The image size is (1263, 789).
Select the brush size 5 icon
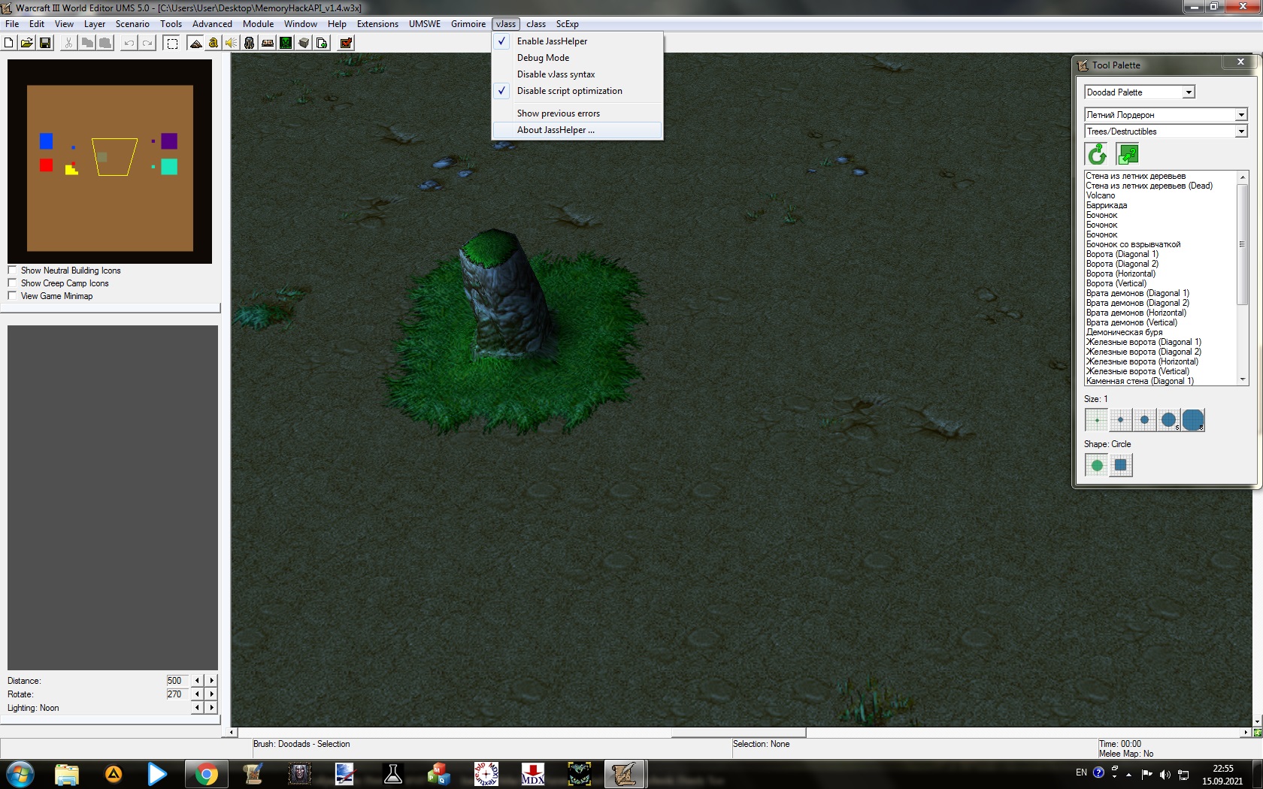click(x=1169, y=420)
